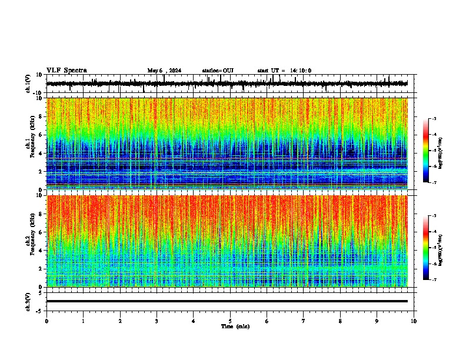
Task: Click the ch.1(V) waveform axis label
Action: tap(28, 84)
